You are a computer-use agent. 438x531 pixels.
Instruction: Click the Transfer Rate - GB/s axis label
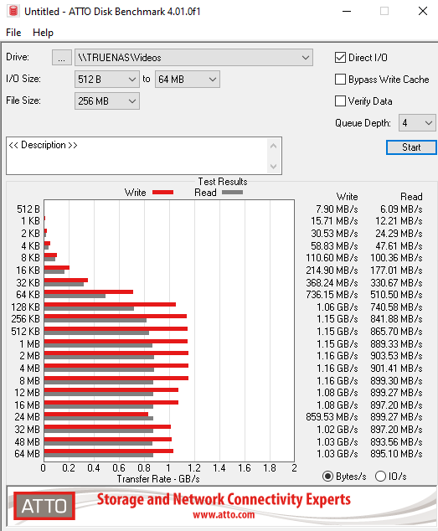click(x=158, y=479)
